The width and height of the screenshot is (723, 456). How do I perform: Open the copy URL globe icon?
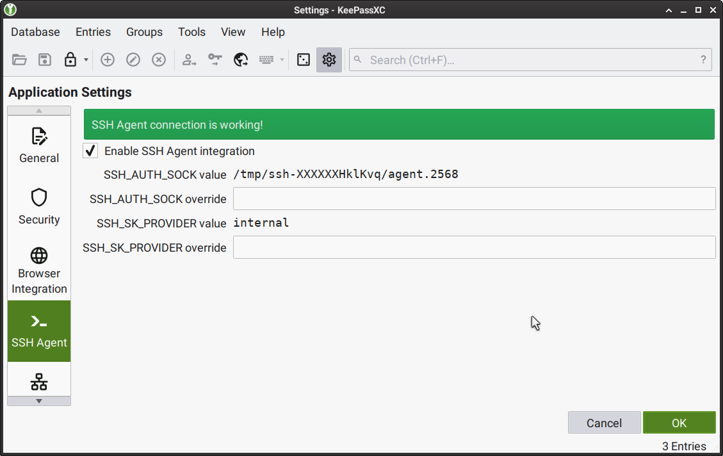click(x=241, y=60)
